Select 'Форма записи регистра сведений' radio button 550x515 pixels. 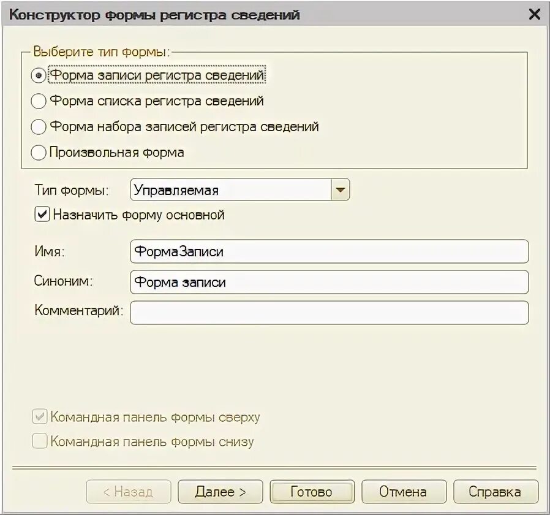tap(38, 75)
